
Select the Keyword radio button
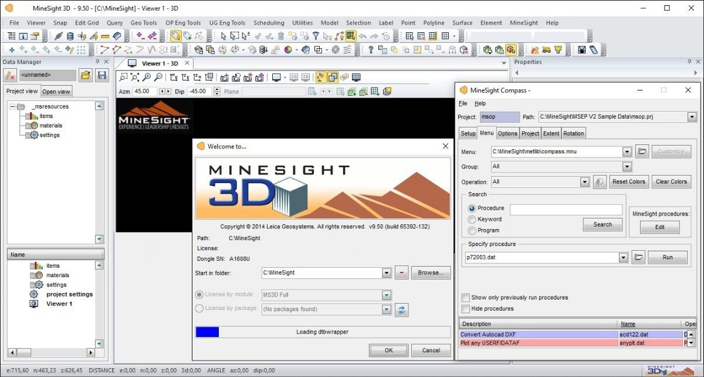pyautogui.click(x=472, y=219)
